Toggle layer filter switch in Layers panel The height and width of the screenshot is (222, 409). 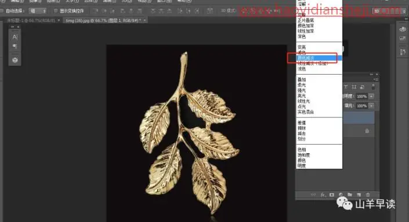373,87
